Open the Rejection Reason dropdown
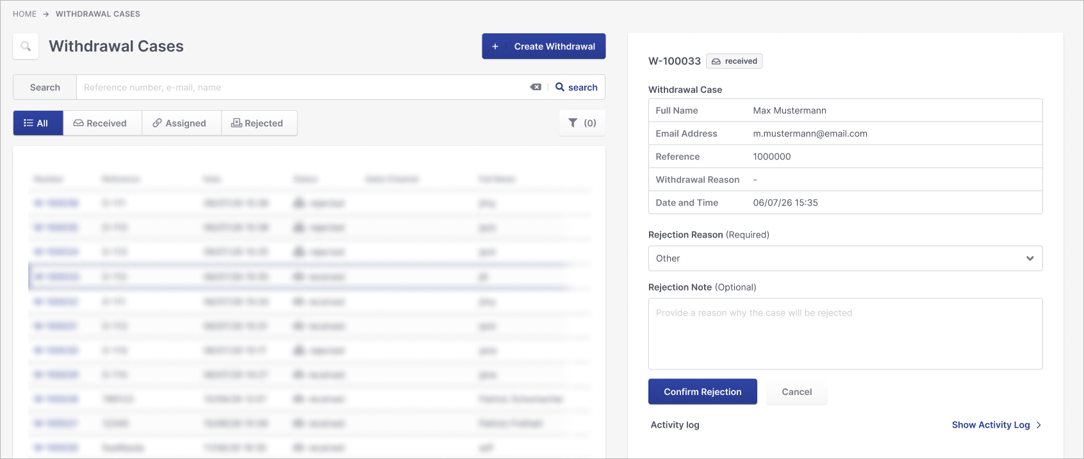The width and height of the screenshot is (1084, 459). [845, 259]
